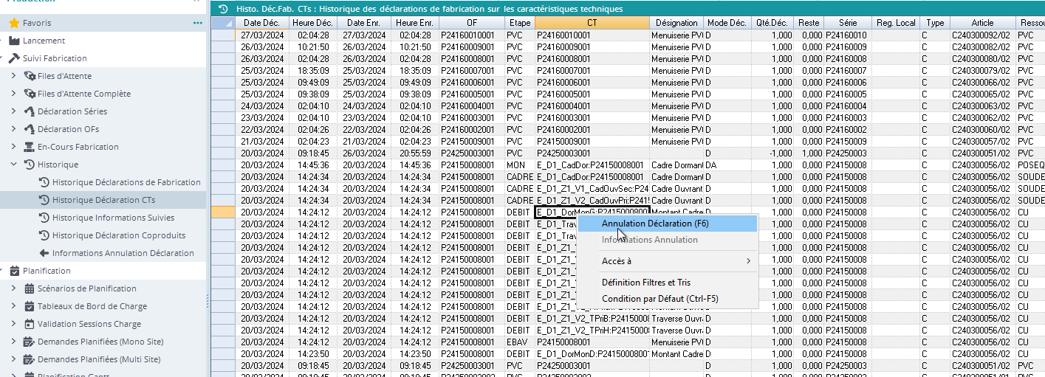Collapse the Historique tree node

coord(13,165)
